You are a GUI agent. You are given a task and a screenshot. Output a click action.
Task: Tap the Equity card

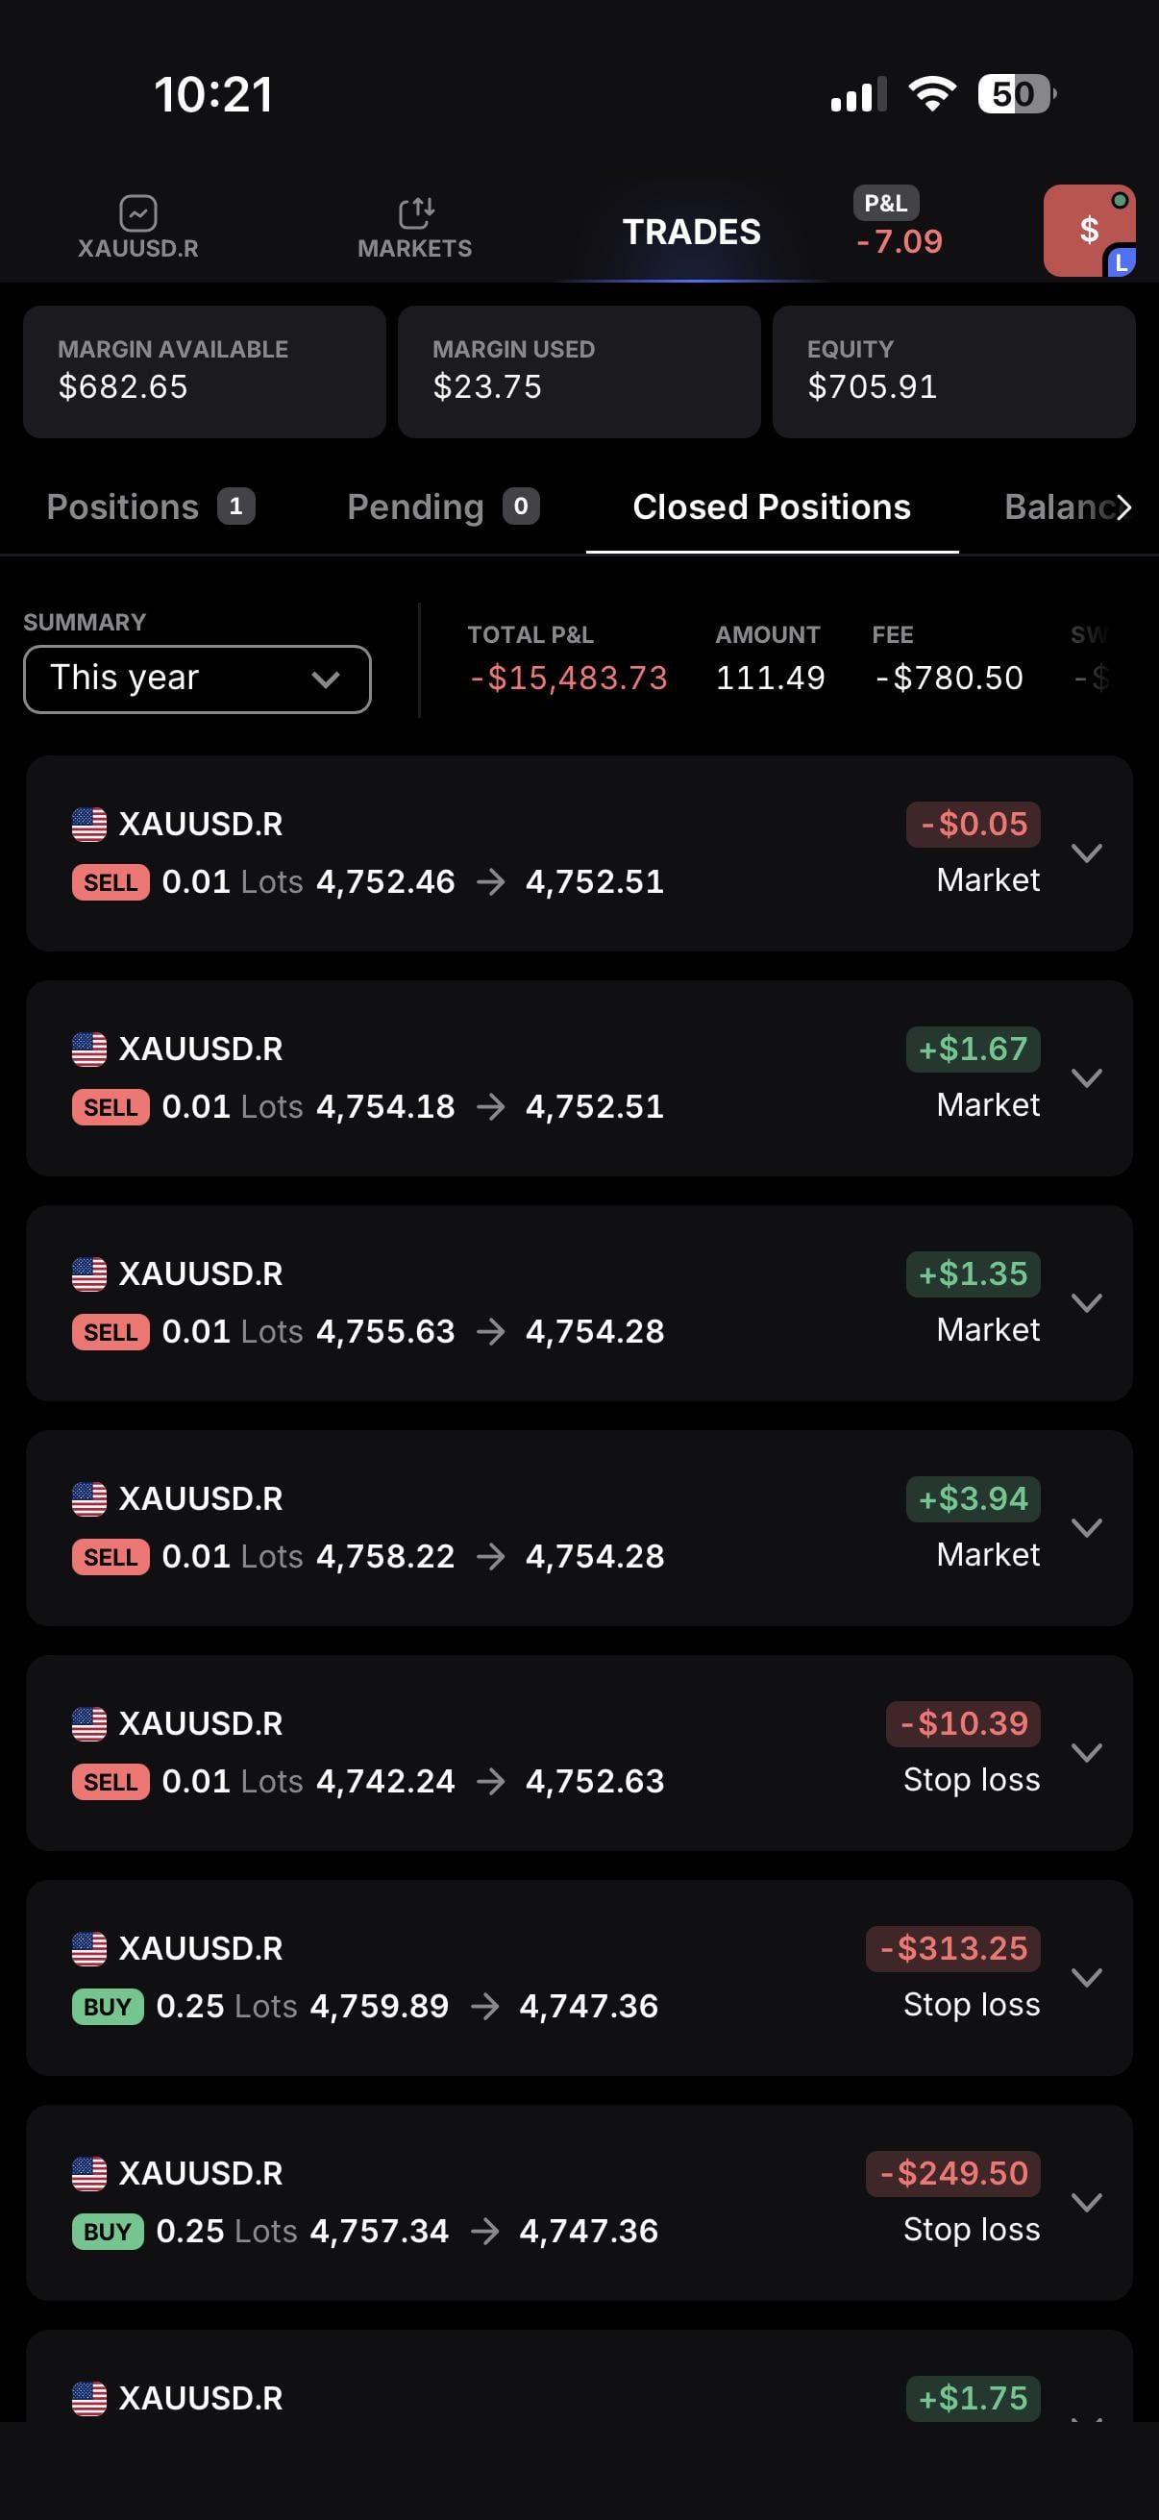coord(952,371)
